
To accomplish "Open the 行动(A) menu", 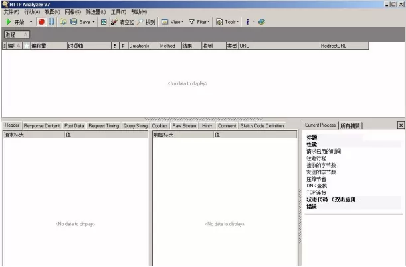I will 32,12.
